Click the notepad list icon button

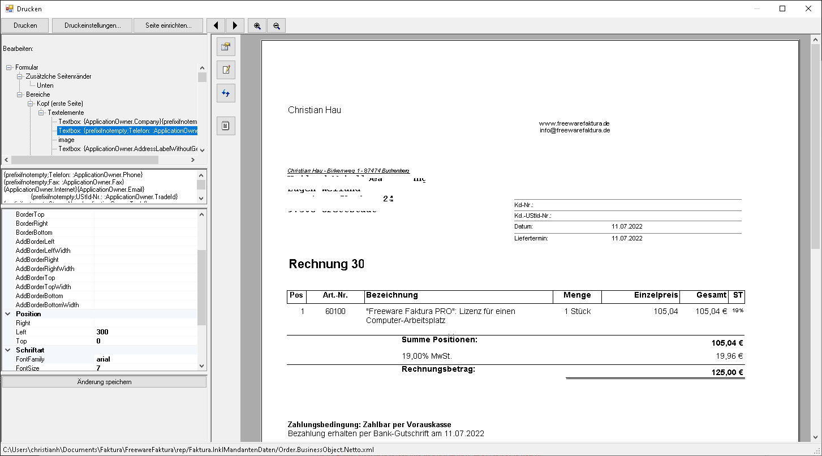[x=226, y=126]
